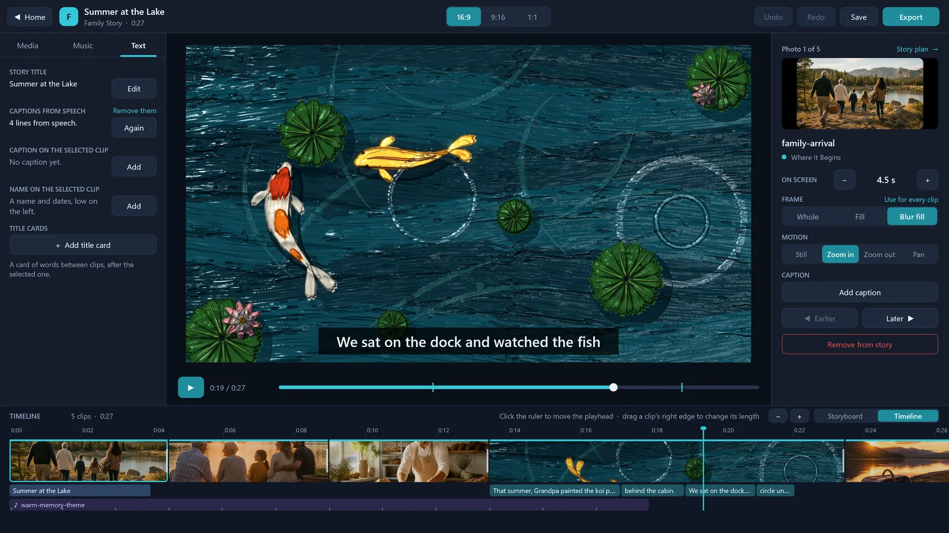Click the Export button
The image size is (949, 533).
click(910, 17)
